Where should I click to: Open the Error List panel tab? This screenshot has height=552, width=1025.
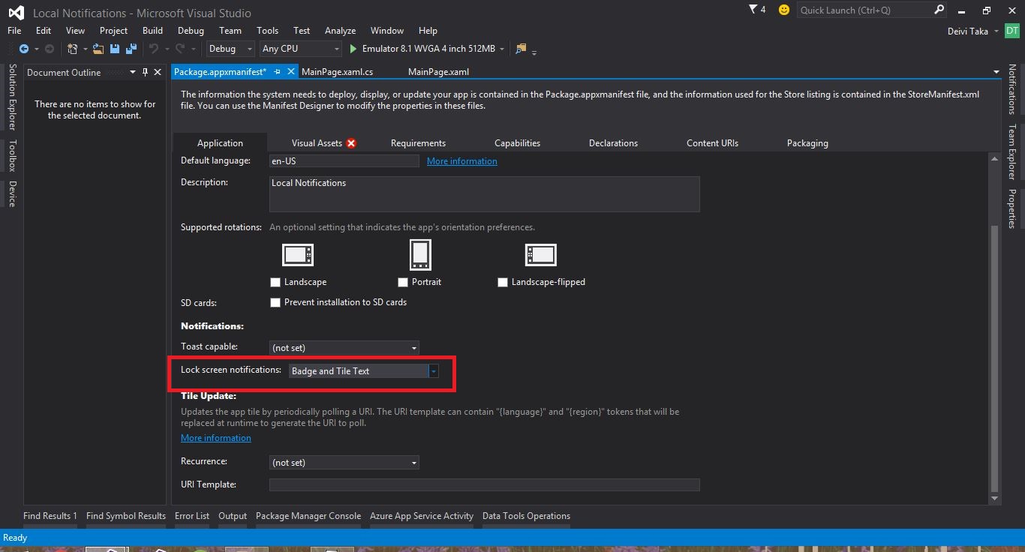tap(192, 516)
